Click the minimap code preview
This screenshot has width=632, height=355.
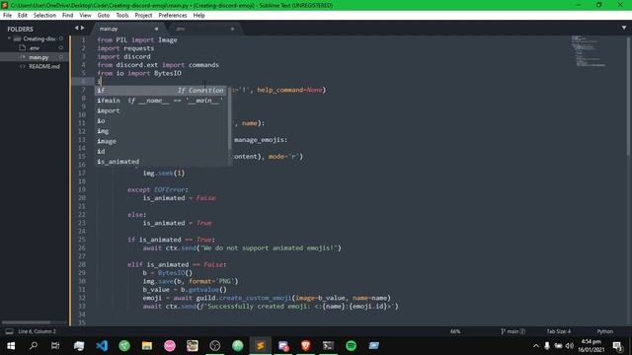point(589,51)
